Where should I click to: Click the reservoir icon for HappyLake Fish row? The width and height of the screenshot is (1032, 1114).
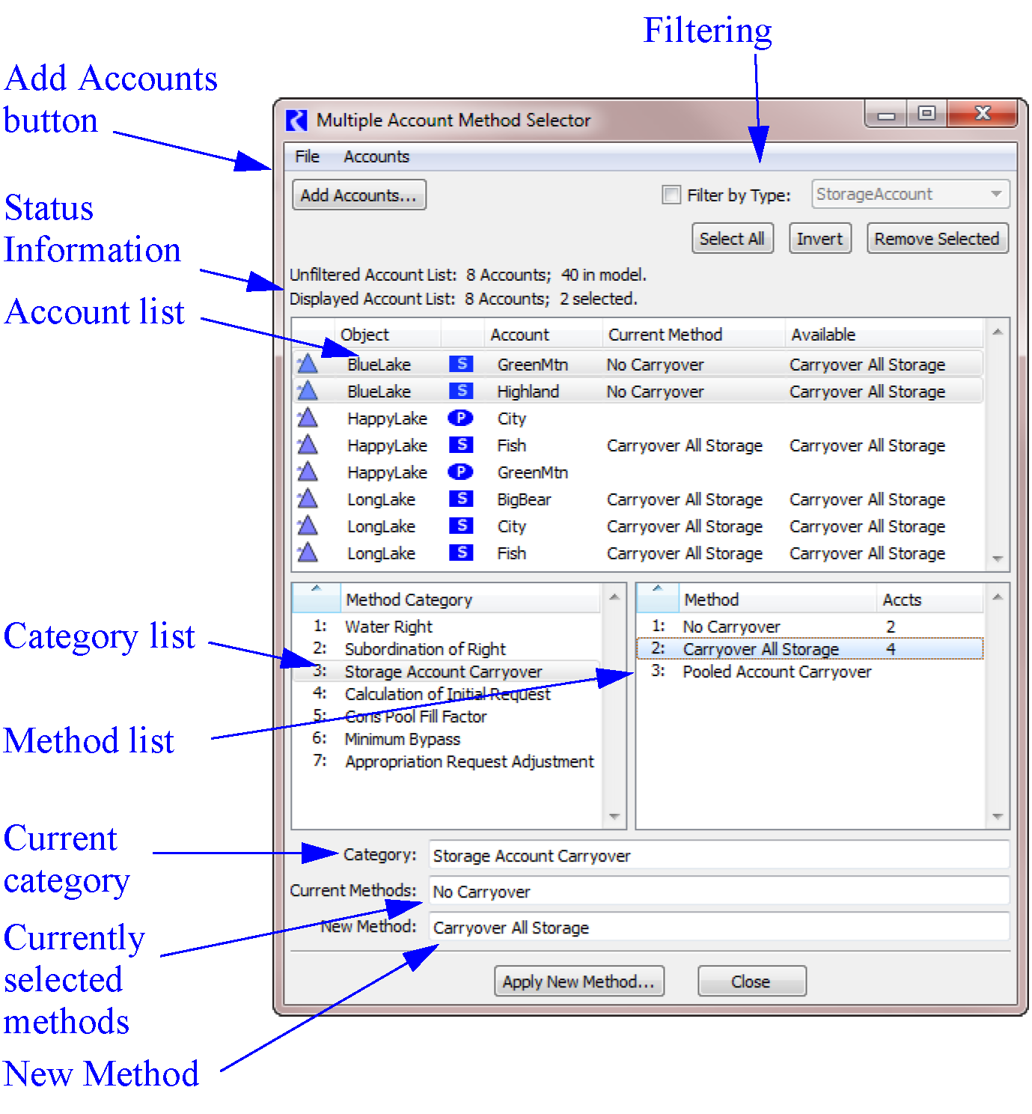click(307, 445)
